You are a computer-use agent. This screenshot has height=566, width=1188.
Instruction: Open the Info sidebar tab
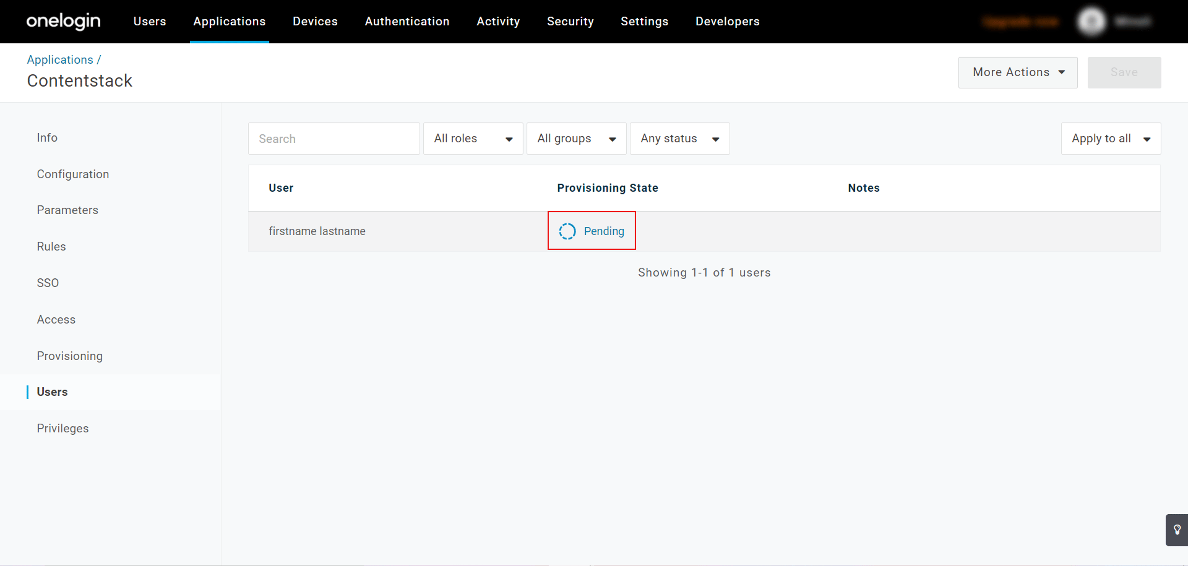click(x=47, y=137)
